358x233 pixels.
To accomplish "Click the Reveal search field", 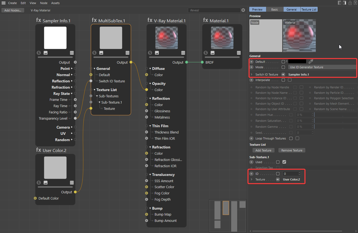I will [x=214, y=10].
